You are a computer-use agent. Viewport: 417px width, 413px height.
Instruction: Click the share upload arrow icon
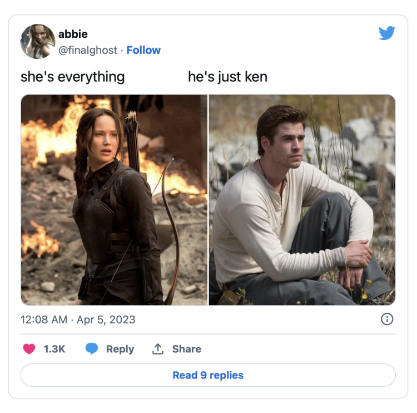tap(158, 349)
